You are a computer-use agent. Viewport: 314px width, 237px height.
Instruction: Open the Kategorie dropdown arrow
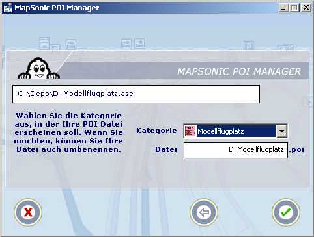[x=281, y=131]
